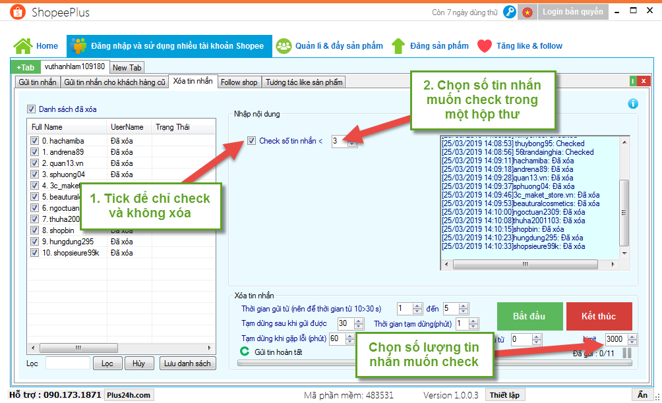This screenshot has width=662, height=403.
Task: Click the blue key license icon
Action: point(509,13)
